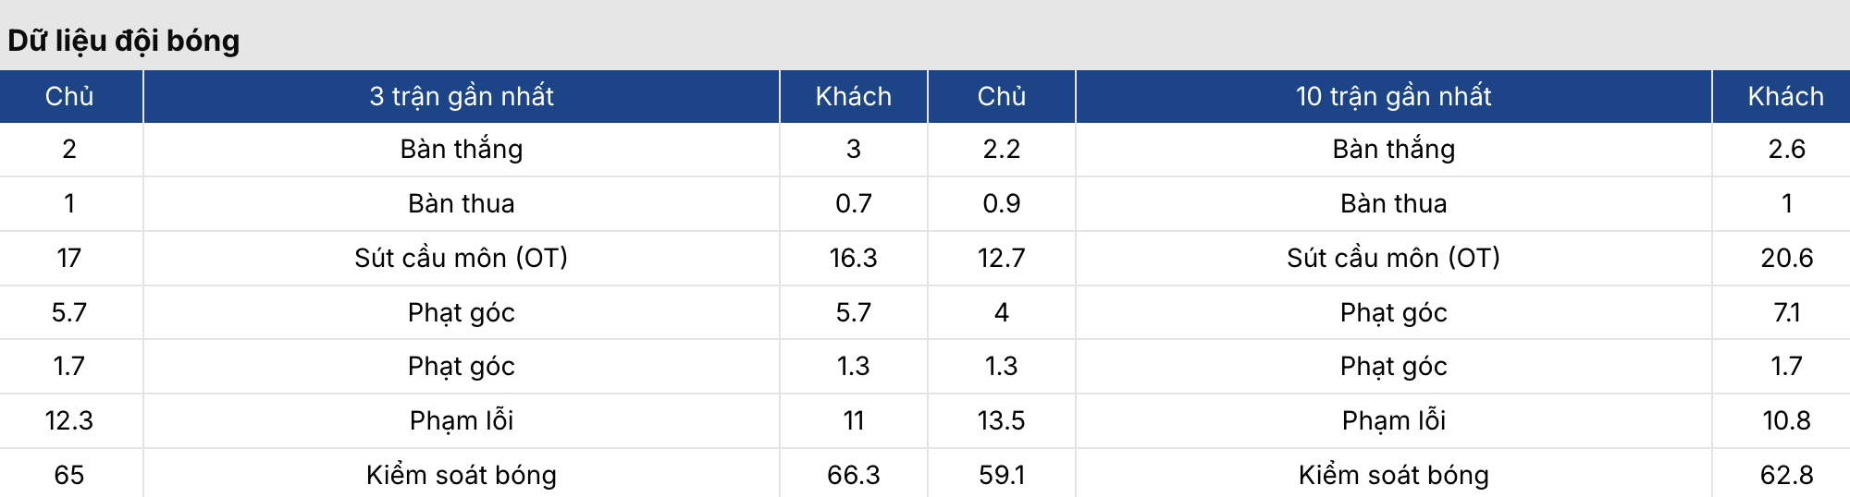The width and height of the screenshot is (1850, 497).
Task: Select the 12.3 fouls value
Action: point(69,420)
